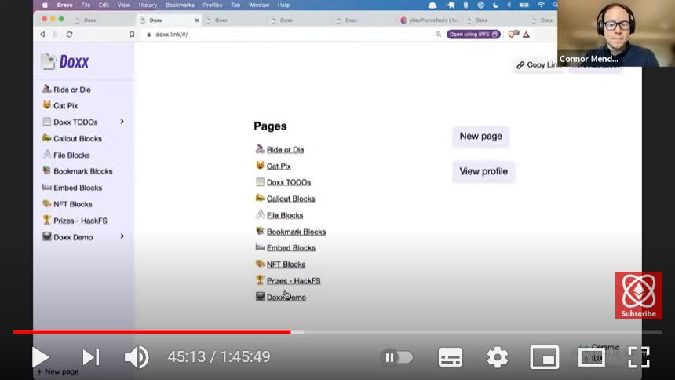675x380 pixels.
Task: Open the Bookmarks menu
Action: (x=180, y=5)
